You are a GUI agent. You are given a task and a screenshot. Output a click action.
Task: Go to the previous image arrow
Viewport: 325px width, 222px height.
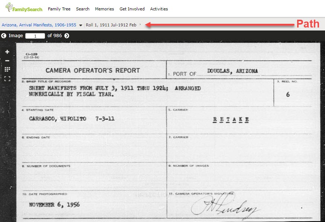4,36
